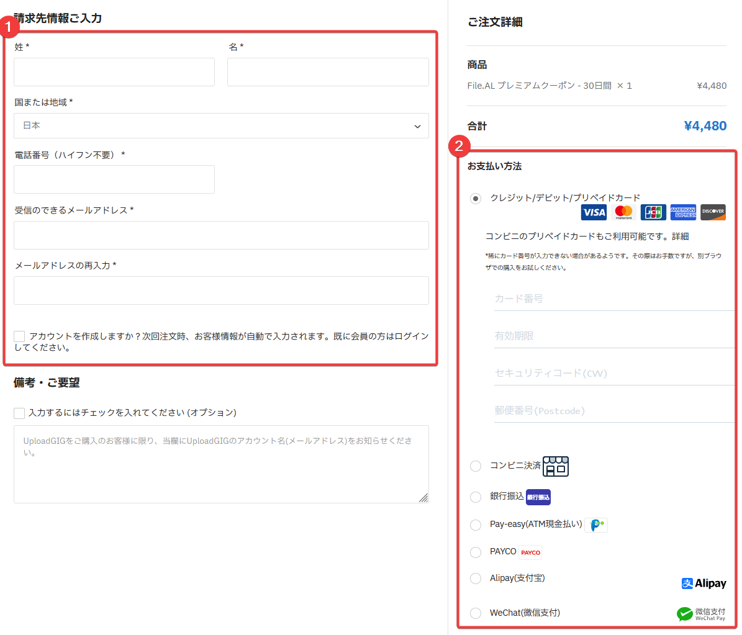
Task: Open the country or region dropdown
Action: tap(221, 126)
